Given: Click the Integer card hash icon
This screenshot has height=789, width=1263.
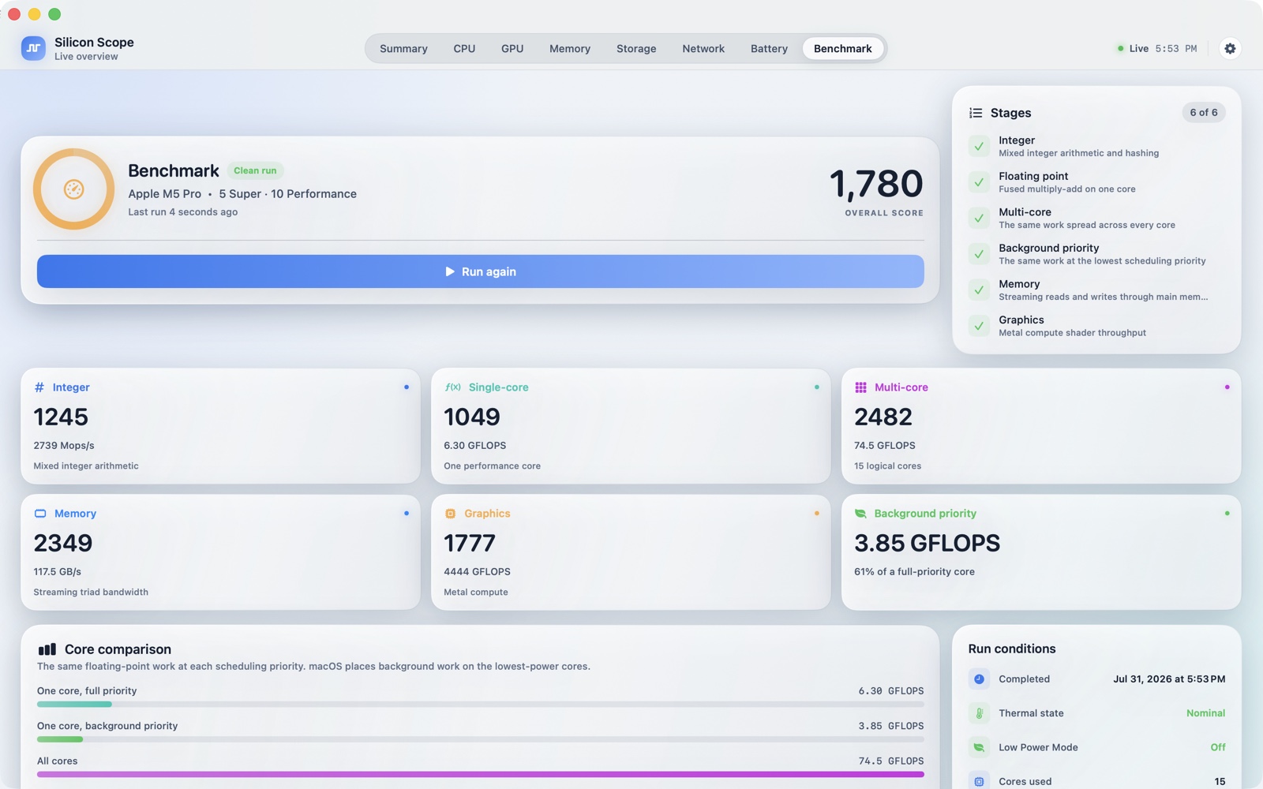Looking at the screenshot, I should pyautogui.click(x=39, y=387).
